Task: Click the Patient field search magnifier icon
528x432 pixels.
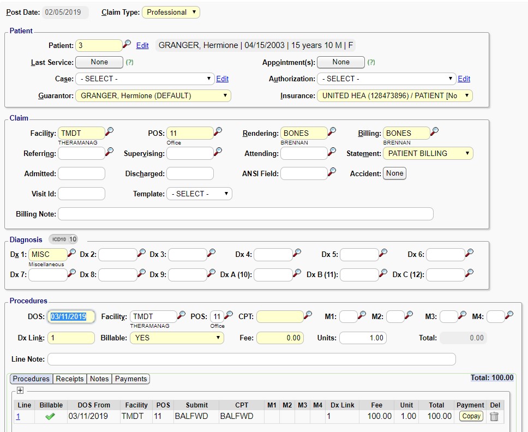Action: pyautogui.click(x=127, y=44)
